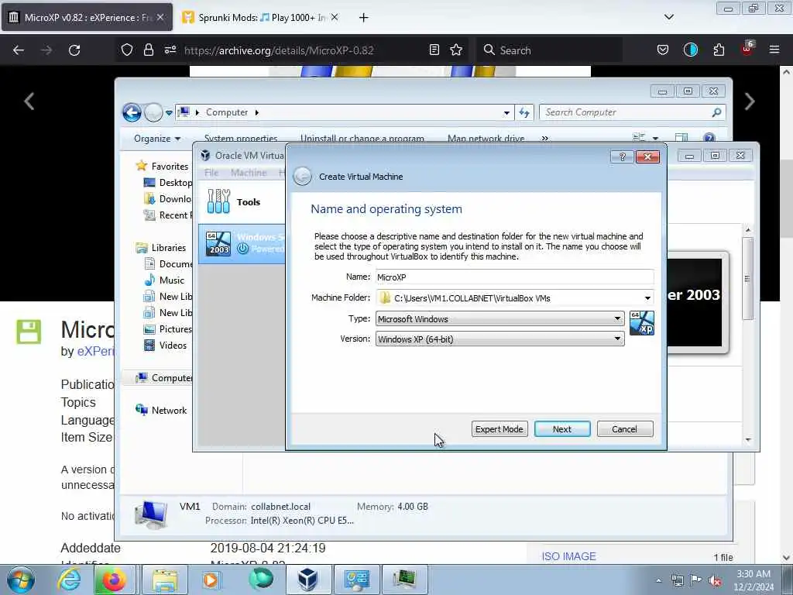
Task: Open Firefox extensions puzzle icon
Action: (x=719, y=50)
